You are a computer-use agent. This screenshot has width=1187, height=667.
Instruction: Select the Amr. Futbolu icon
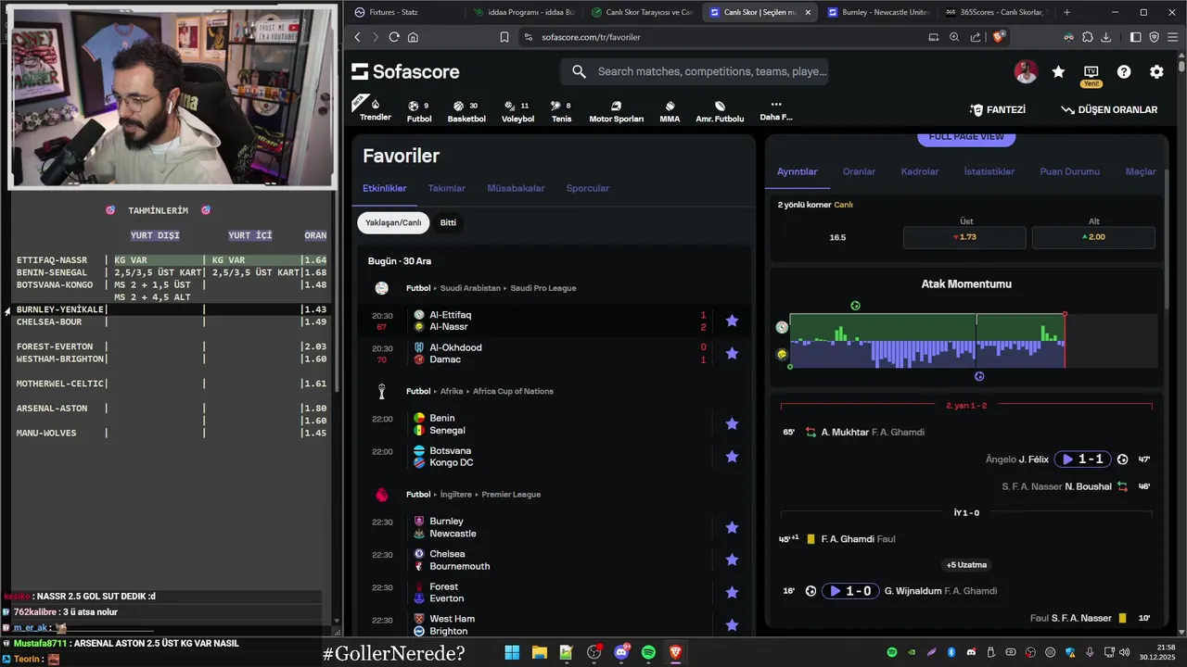[x=720, y=110]
